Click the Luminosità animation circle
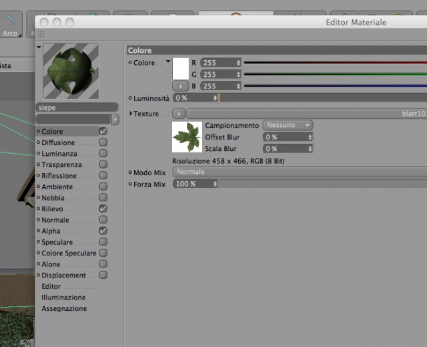This screenshot has width=427, height=347. pyautogui.click(x=130, y=98)
